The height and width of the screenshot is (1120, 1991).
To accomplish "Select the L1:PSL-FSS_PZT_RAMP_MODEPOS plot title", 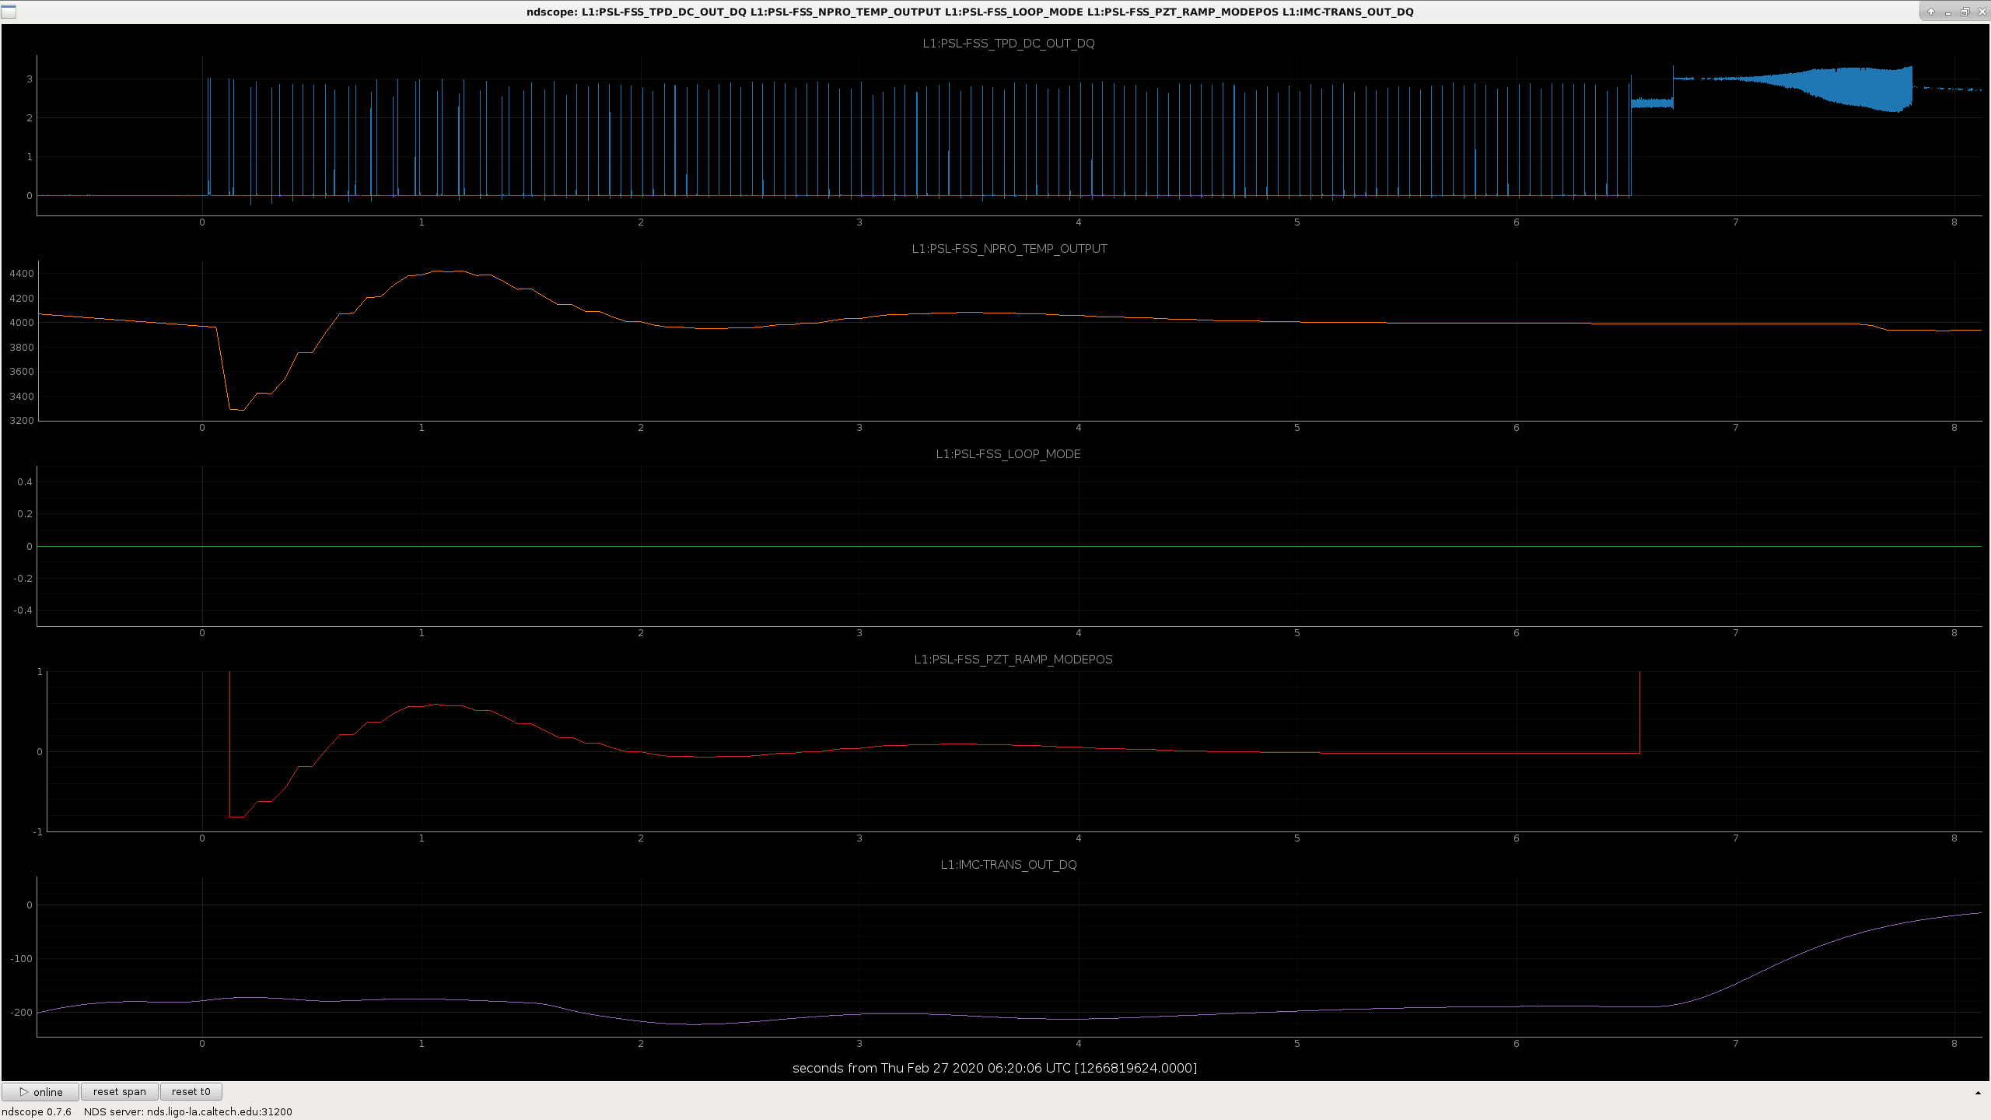I will 1013,660.
